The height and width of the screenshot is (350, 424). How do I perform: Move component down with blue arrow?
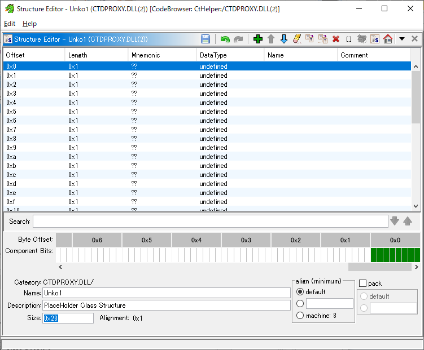pyautogui.click(x=284, y=39)
